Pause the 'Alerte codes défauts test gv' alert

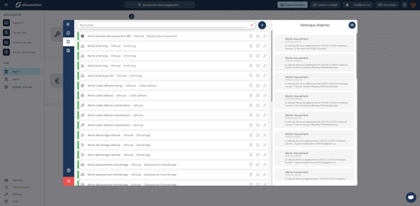pos(258,86)
